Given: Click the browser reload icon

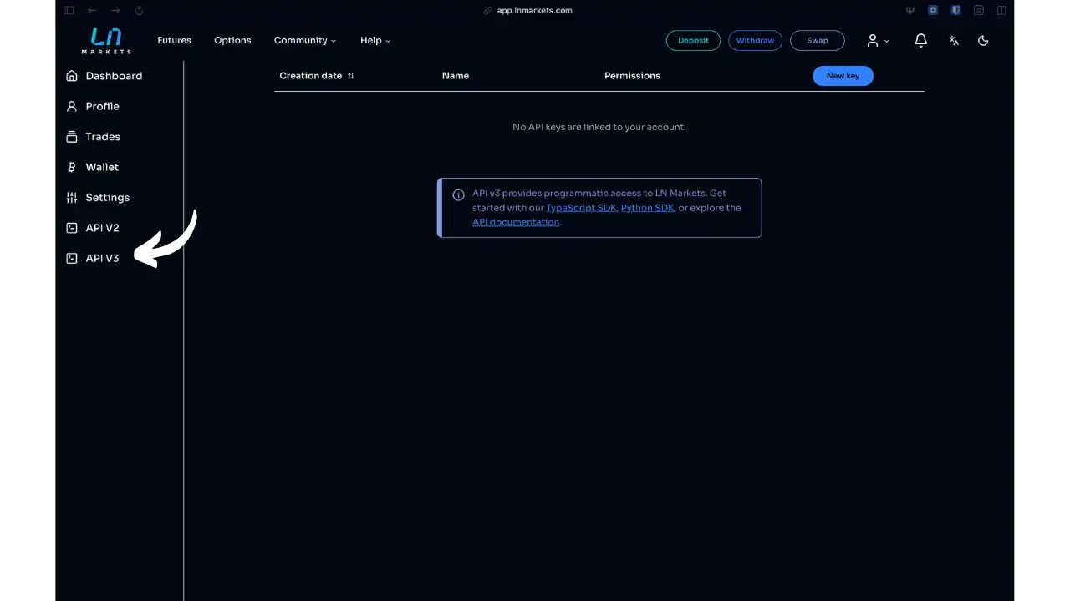Looking at the screenshot, I should [139, 10].
